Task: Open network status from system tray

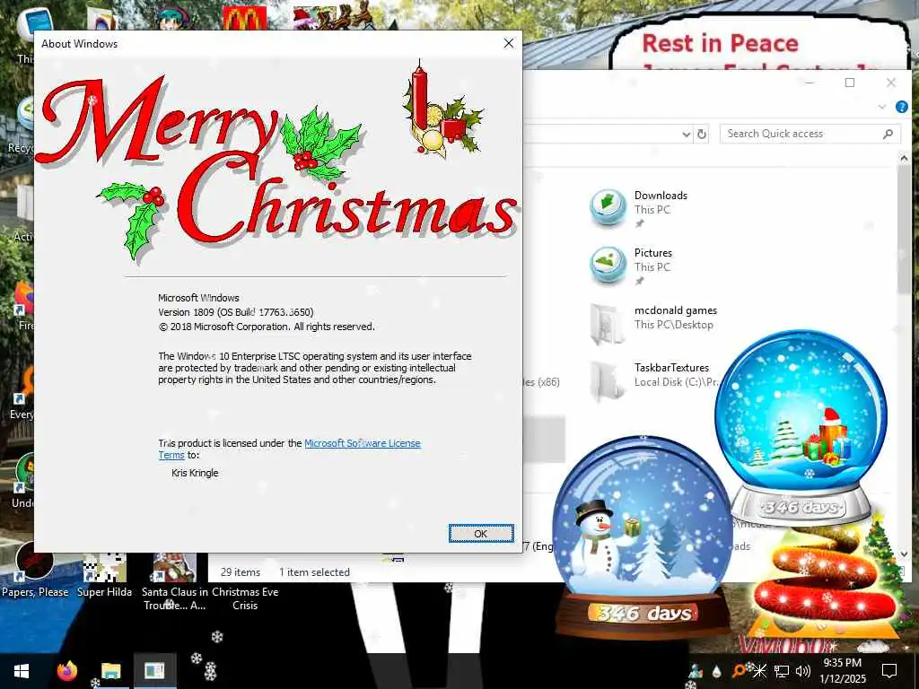Action: click(x=782, y=671)
